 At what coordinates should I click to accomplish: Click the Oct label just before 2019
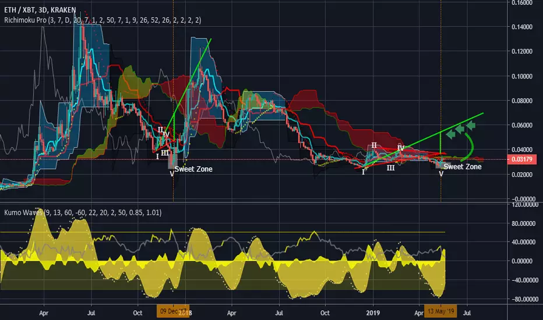(x=325, y=313)
